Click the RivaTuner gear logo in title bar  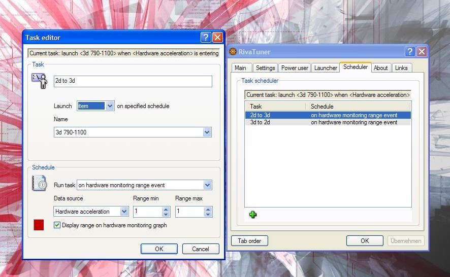(x=233, y=52)
